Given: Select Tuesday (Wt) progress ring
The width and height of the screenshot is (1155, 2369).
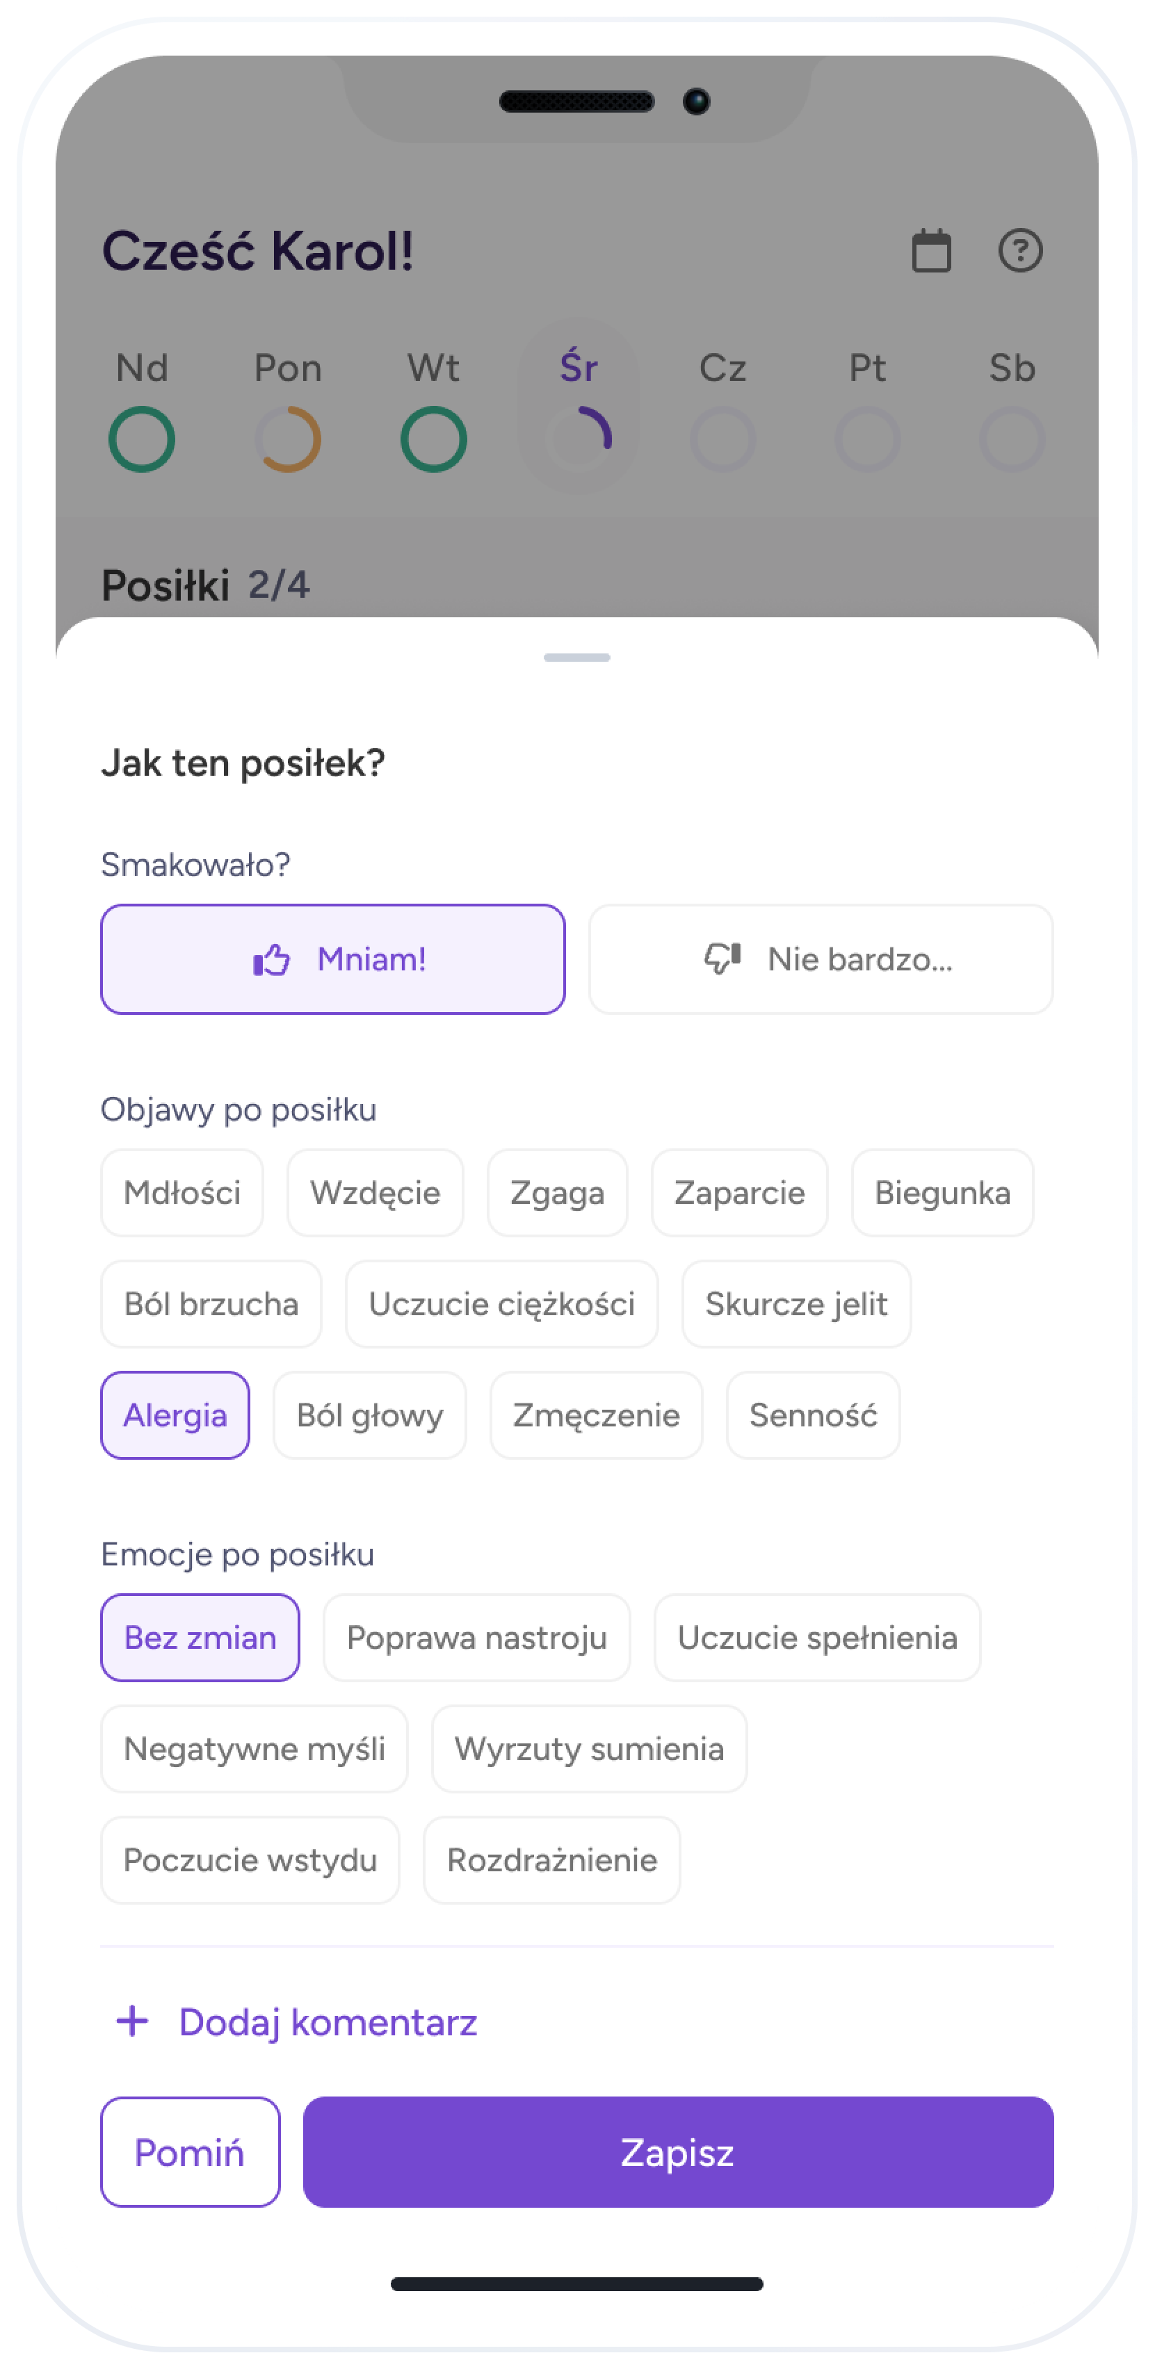Looking at the screenshot, I should 433,439.
